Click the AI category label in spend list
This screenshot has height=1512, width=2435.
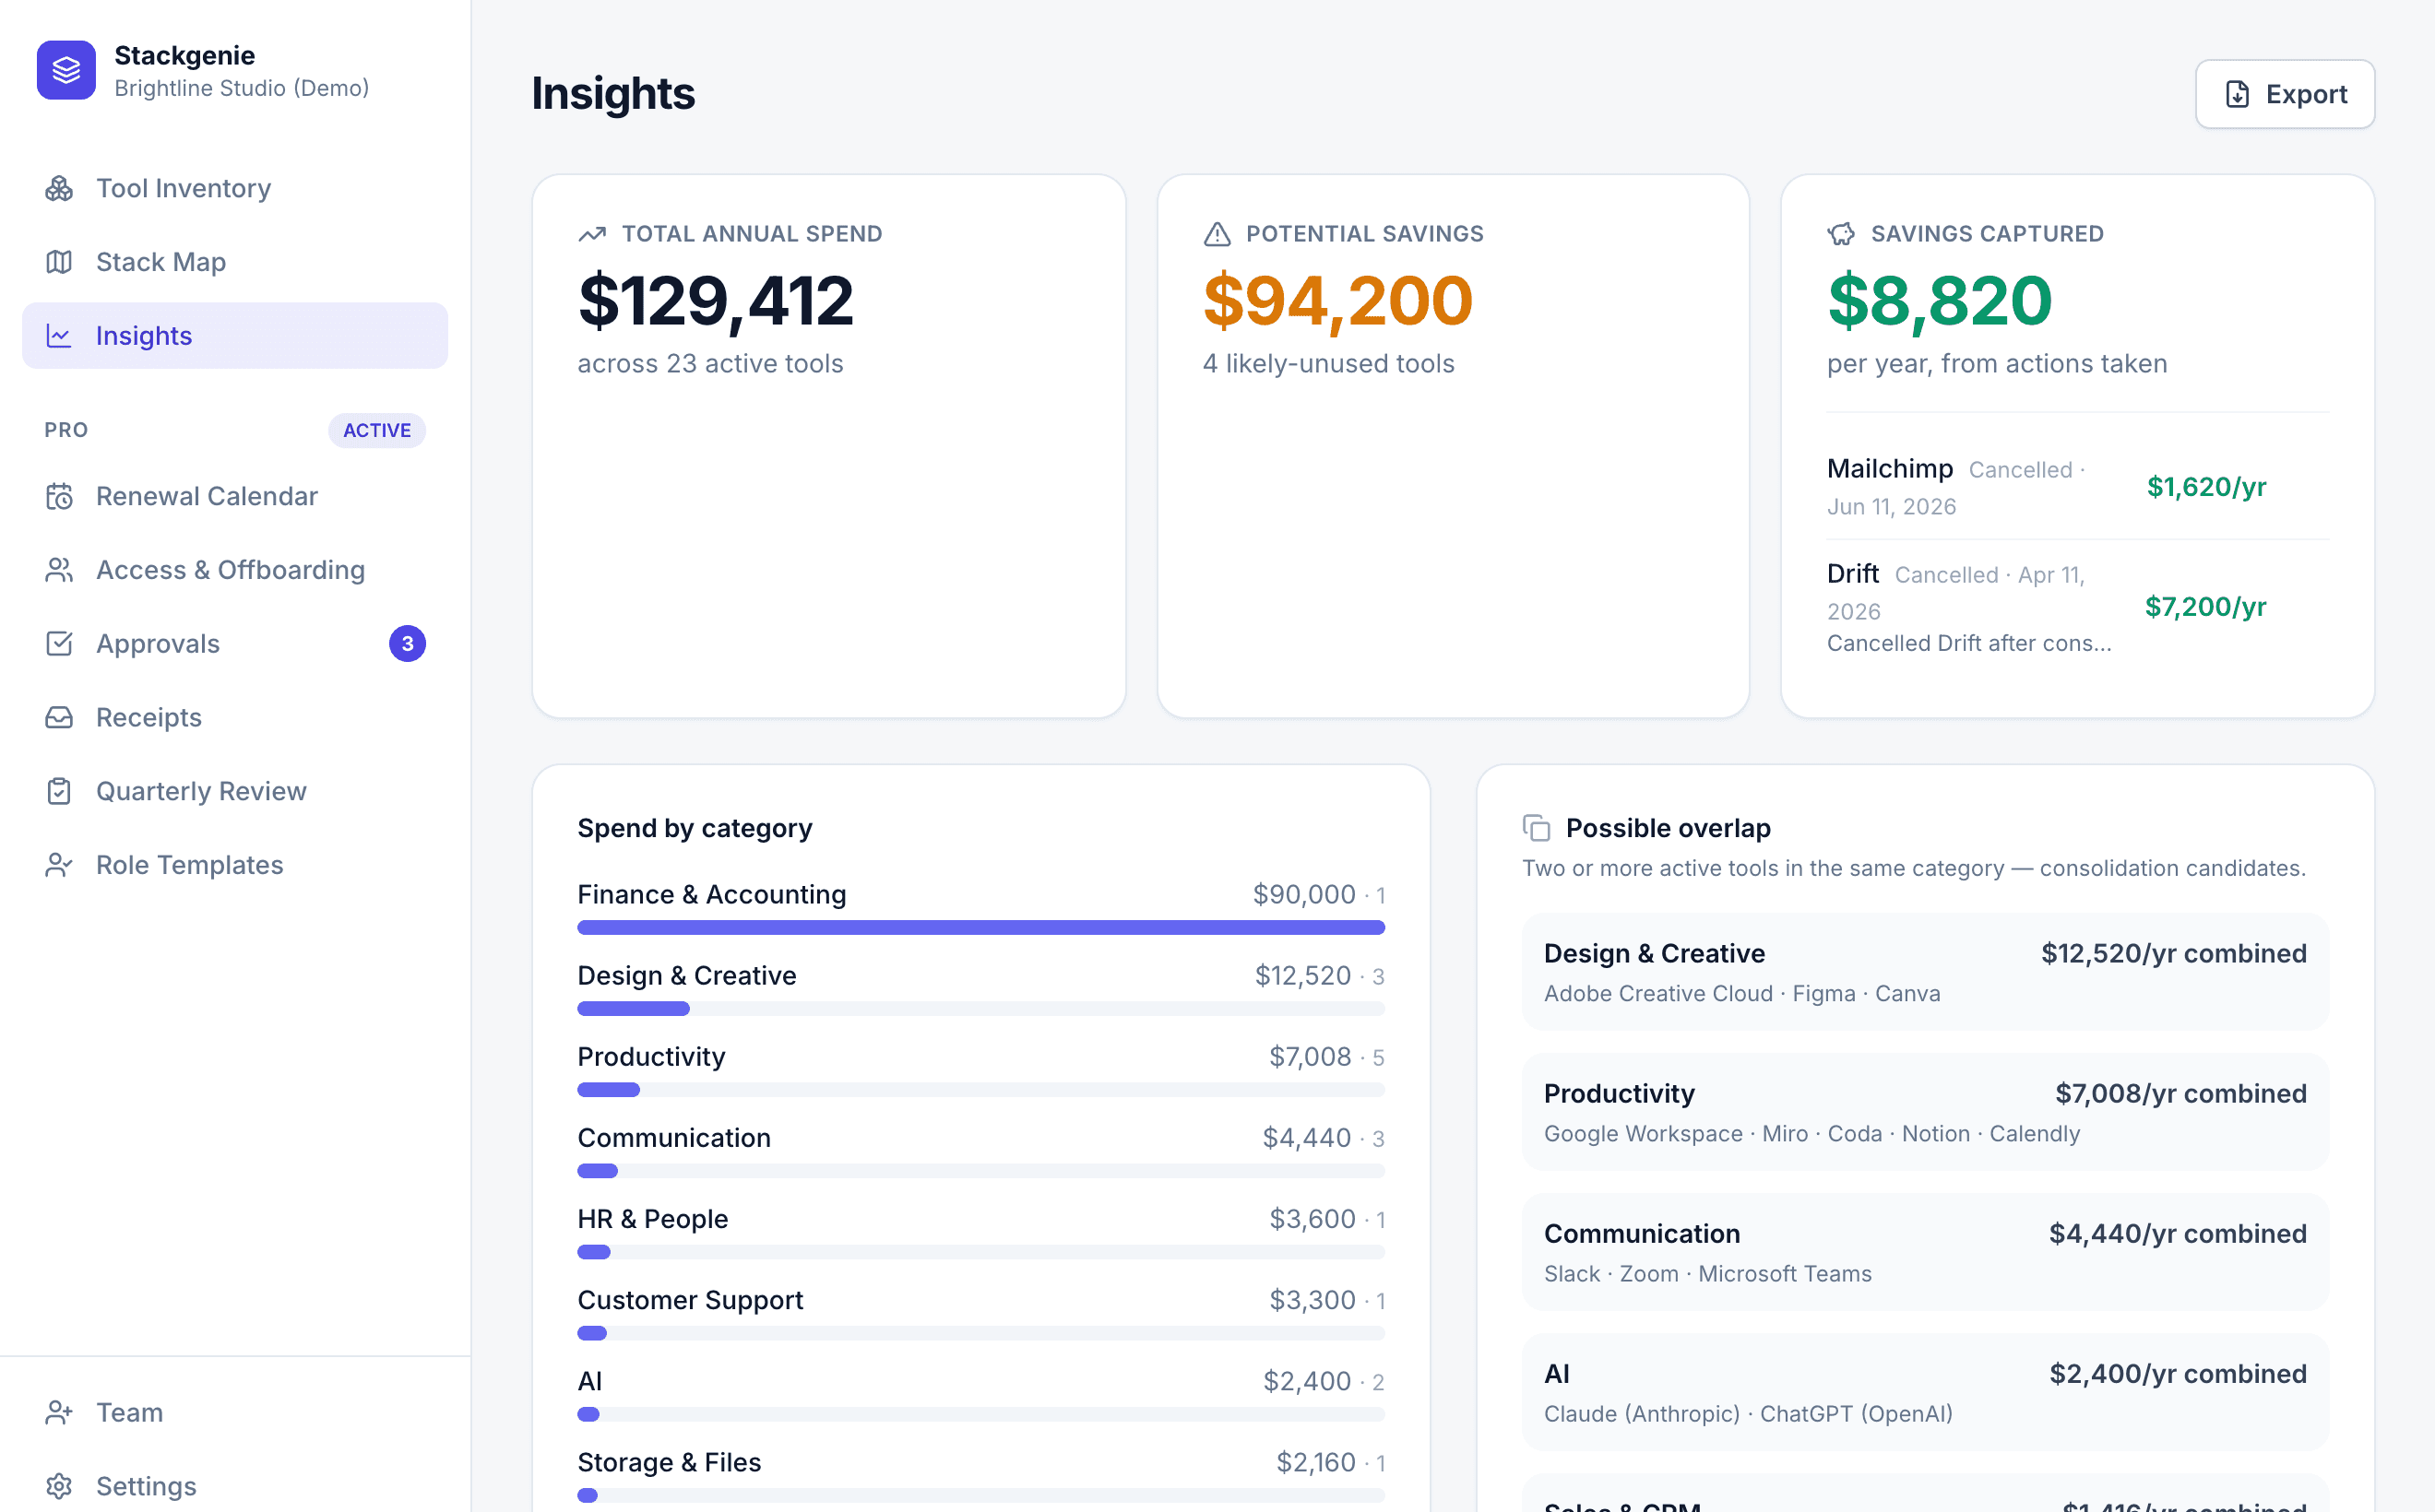(589, 1381)
